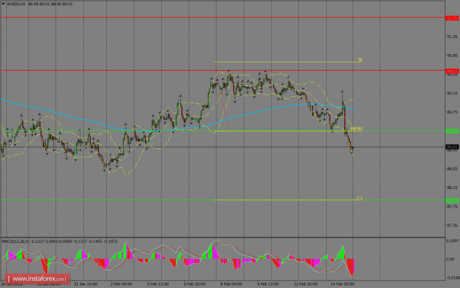Click the MACD scale value 0.2097
This screenshot has width=460, height=288.
pyautogui.click(x=452, y=241)
